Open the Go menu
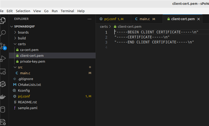This screenshot has height=126, width=209. [46, 11]
